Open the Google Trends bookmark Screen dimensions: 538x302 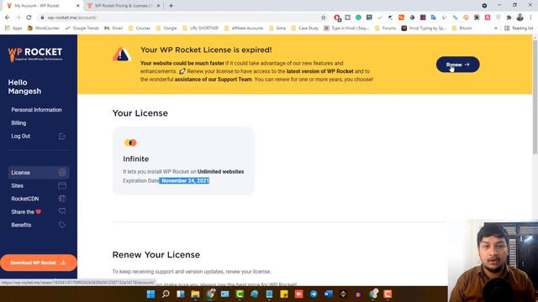[82, 28]
